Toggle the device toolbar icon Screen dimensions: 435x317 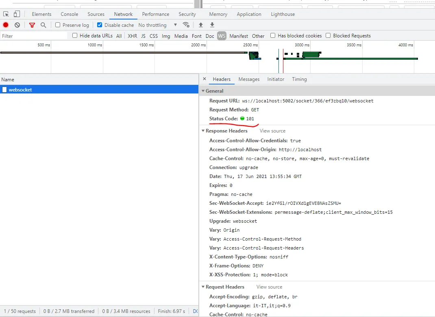coord(17,14)
